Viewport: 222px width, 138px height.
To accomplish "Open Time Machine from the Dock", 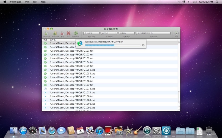I will pyautogui.click(x=147, y=130).
